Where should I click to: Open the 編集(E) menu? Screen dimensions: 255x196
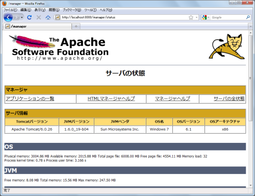(x=25, y=10)
